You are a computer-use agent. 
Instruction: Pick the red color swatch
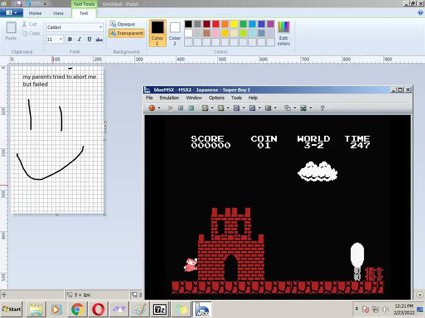tap(216, 24)
